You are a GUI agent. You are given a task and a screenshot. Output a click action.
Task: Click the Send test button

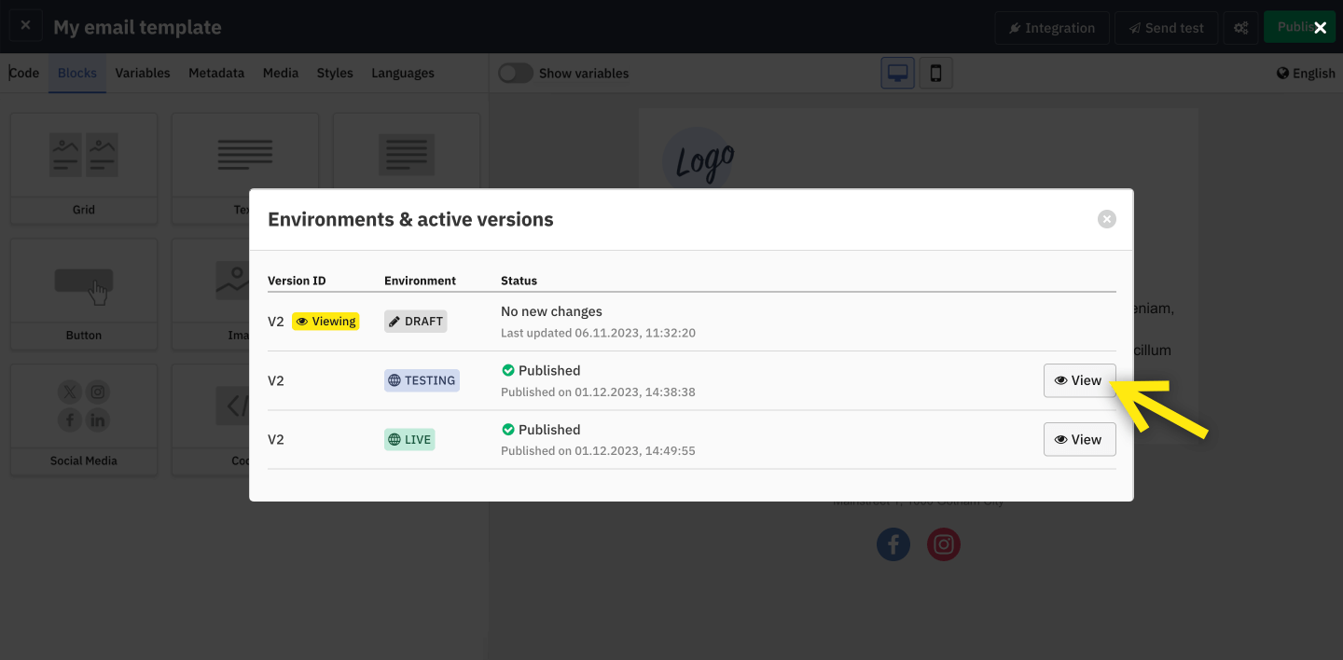pos(1166,27)
